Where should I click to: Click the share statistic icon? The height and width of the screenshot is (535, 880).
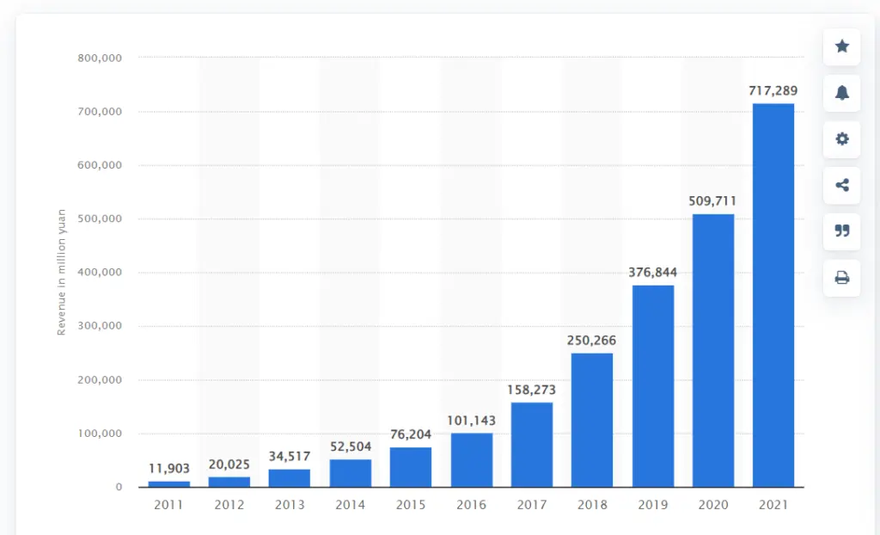point(841,185)
